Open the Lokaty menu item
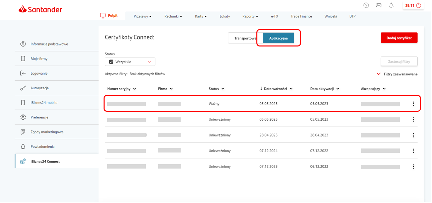Screen dimensions: 432x203 tap(225, 16)
